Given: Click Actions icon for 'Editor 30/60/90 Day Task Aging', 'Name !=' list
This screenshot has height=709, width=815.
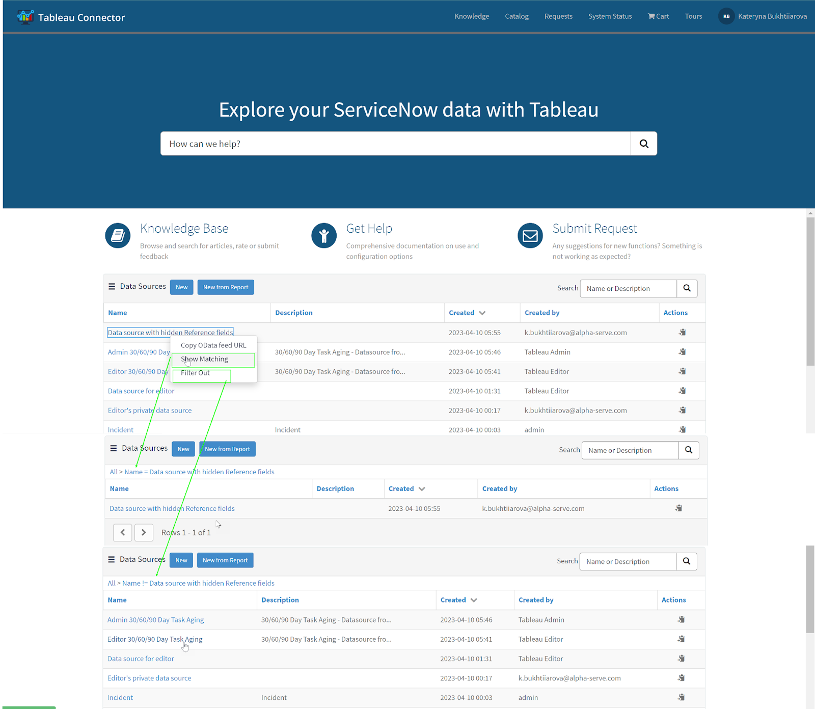Looking at the screenshot, I should coord(681,639).
